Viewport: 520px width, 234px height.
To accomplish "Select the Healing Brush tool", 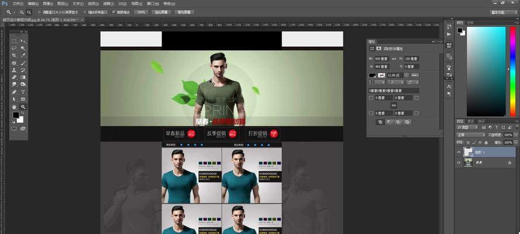I will click(14, 63).
